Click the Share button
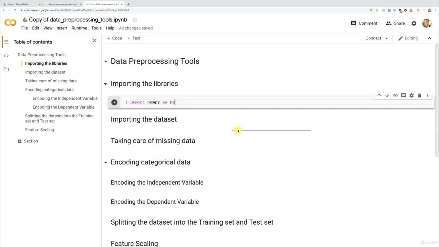The image size is (439, 247). point(395,23)
